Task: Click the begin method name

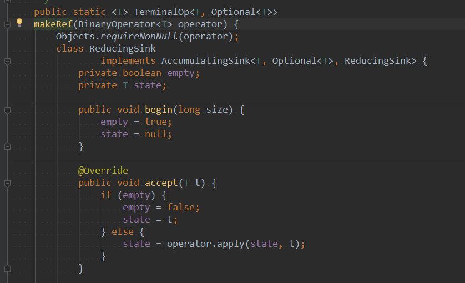Action: click(159, 110)
